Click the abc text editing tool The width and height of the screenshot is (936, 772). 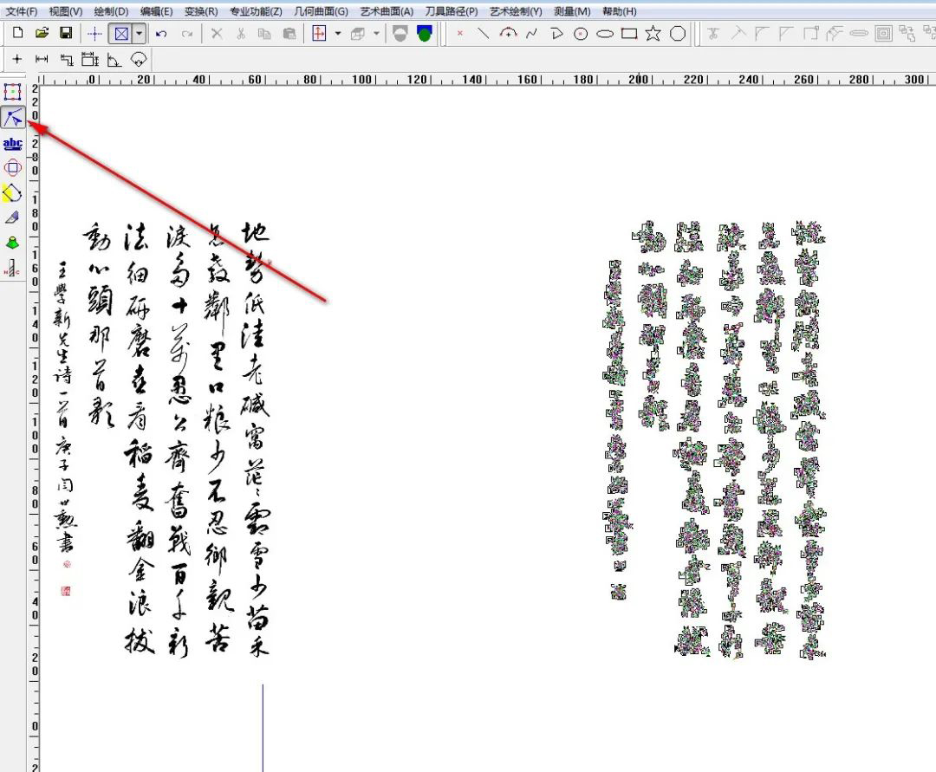point(12,143)
